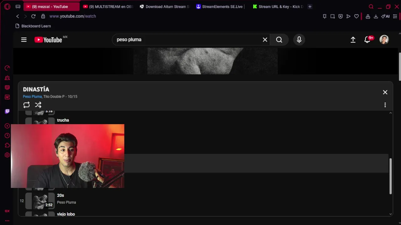Open the Blackboard Learn bookmark
Screen dimensions: 401x225
tap(33, 26)
